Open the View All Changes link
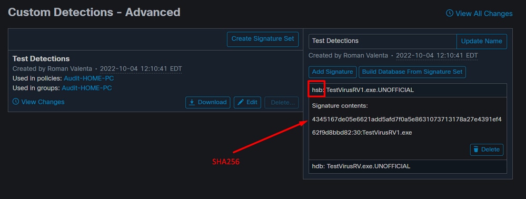 click(x=479, y=13)
